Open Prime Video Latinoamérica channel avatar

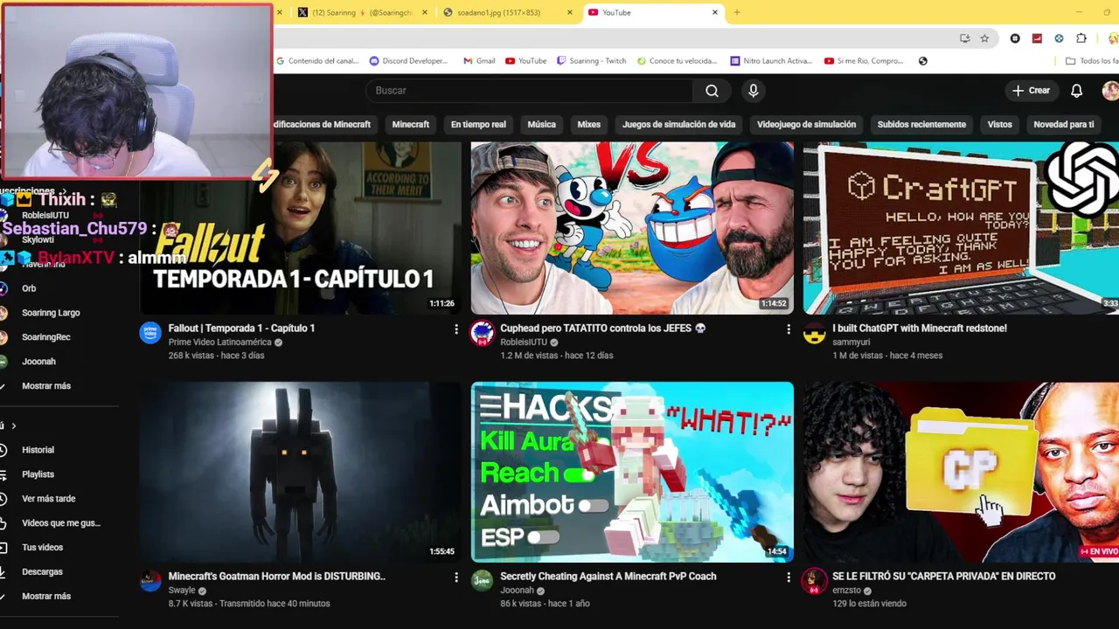150,333
